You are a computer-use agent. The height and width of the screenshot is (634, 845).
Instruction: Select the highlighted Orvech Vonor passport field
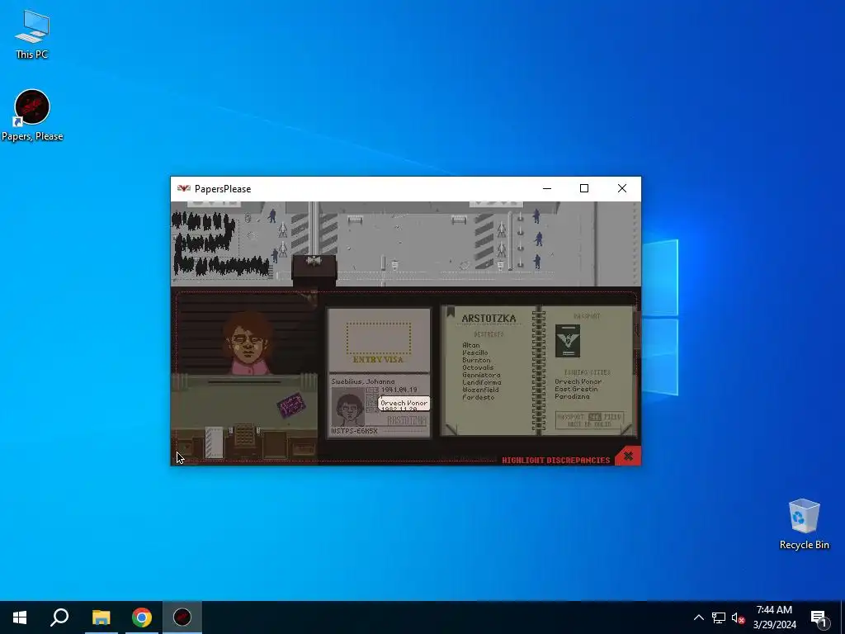tap(404, 403)
